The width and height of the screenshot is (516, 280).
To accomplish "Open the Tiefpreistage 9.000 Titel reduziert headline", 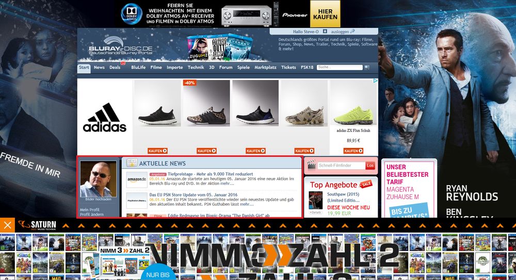I will tap(211, 174).
